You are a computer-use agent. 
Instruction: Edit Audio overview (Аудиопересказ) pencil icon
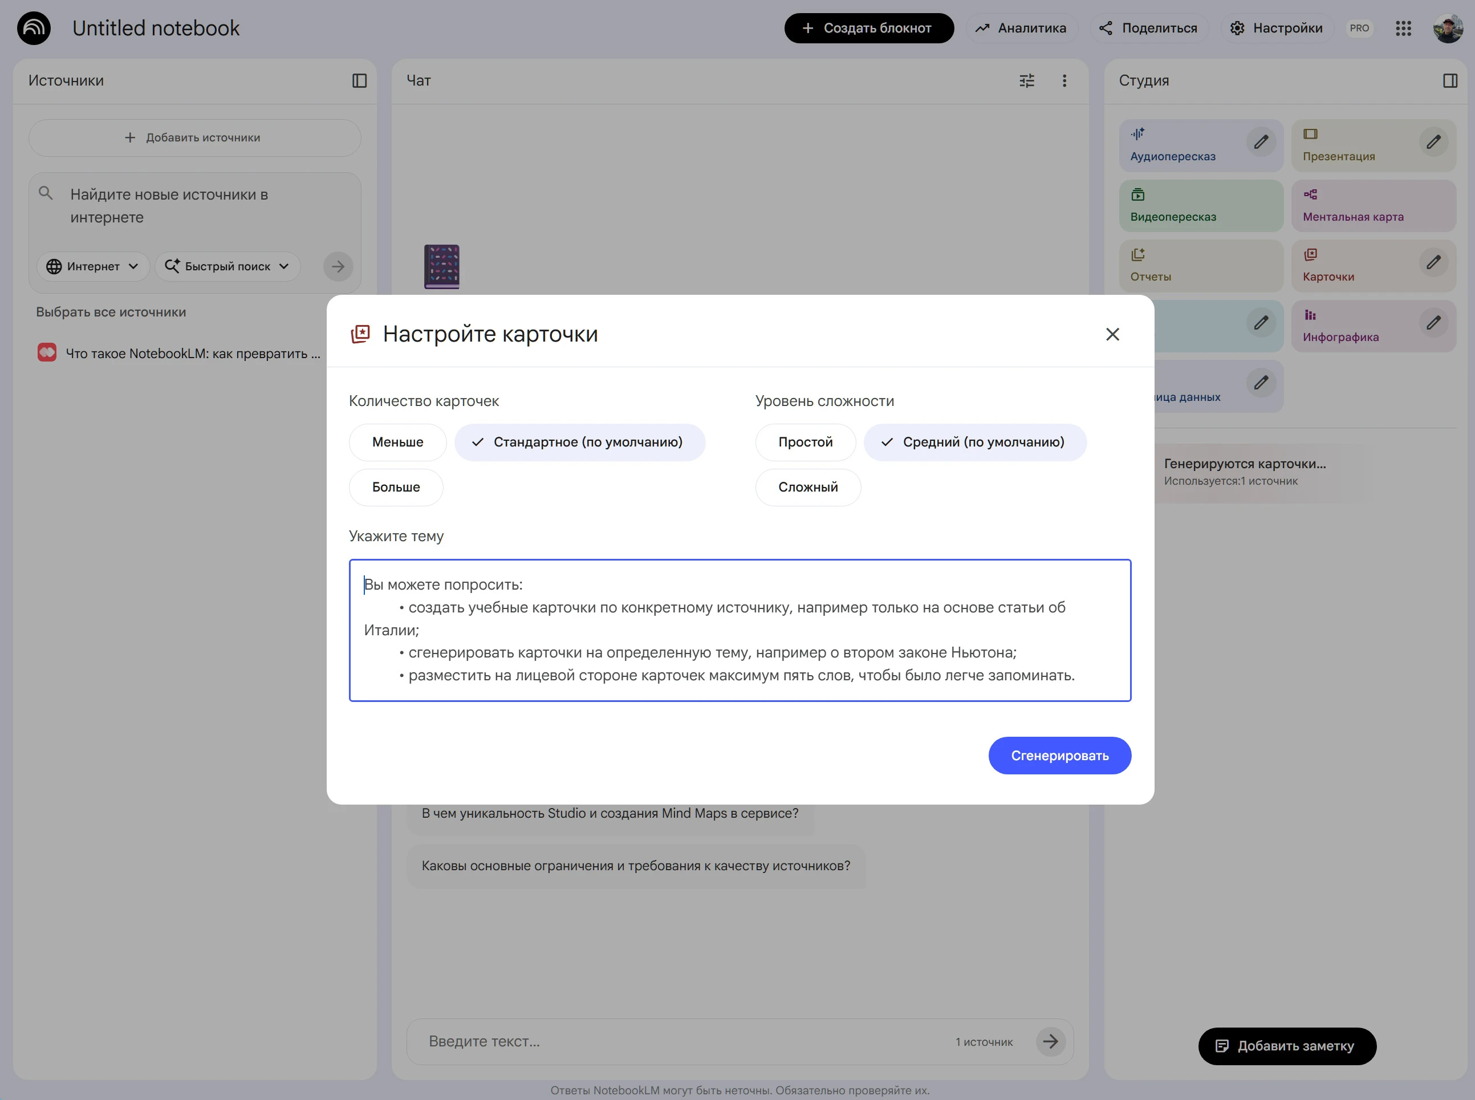point(1261,142)
